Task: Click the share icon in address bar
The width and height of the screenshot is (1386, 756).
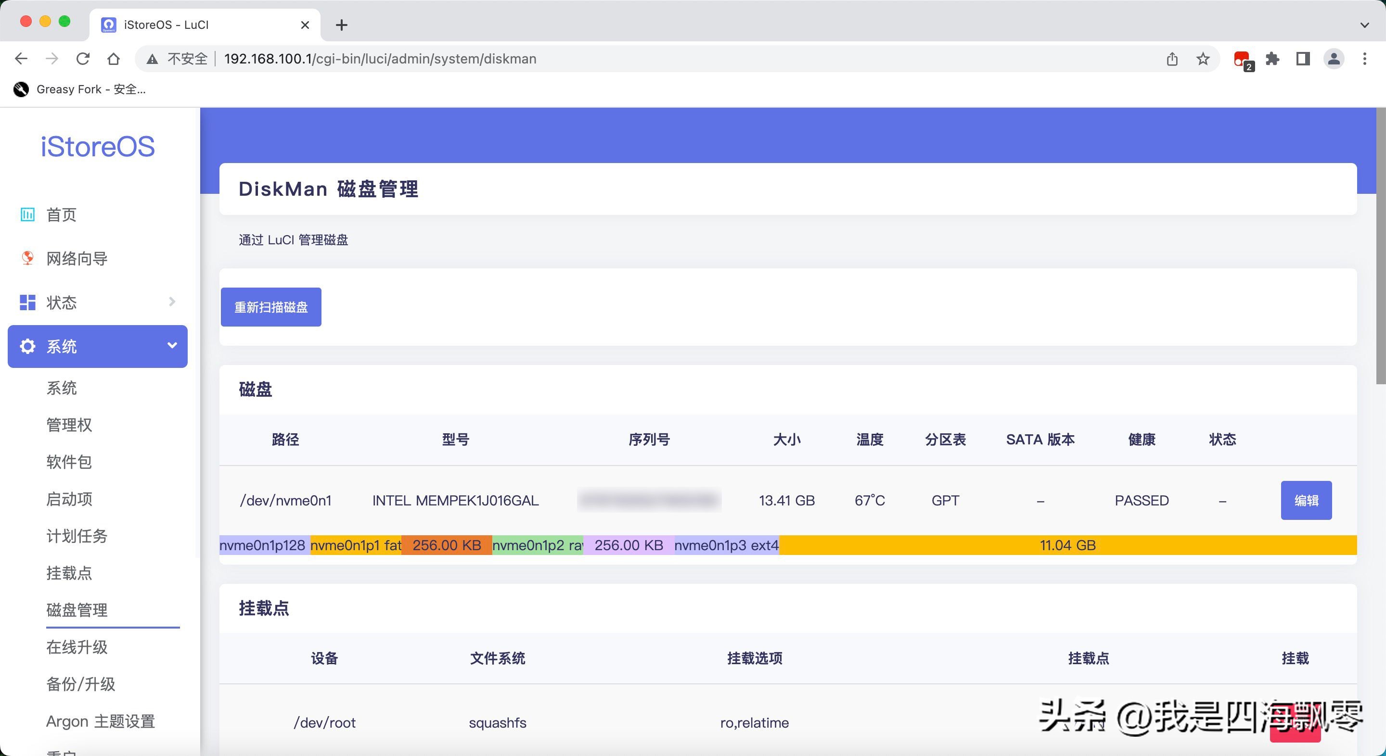Action: click(1172, 59)
